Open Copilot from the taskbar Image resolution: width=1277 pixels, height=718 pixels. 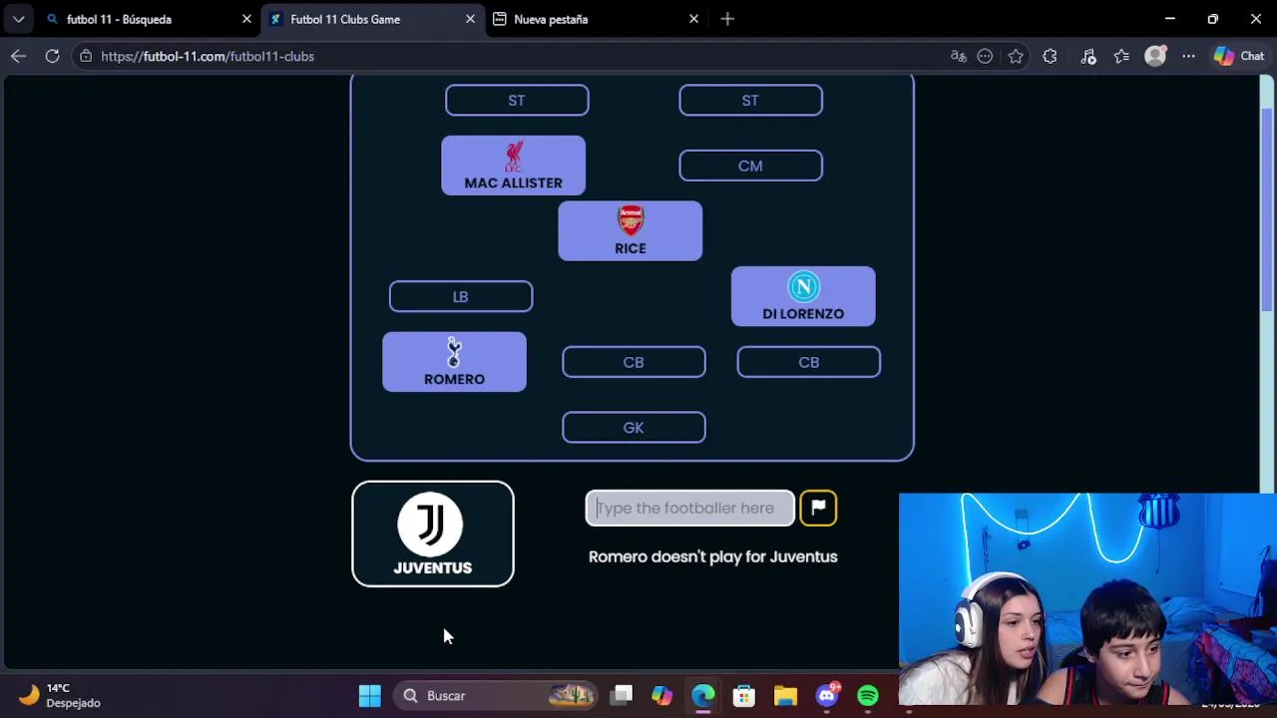[x=662, y=695]
